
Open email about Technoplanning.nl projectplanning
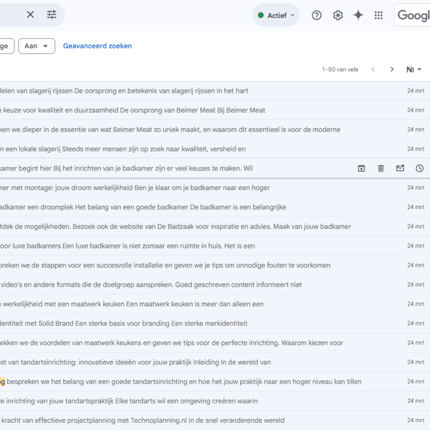pyautogui.click(x=215, y=421)
